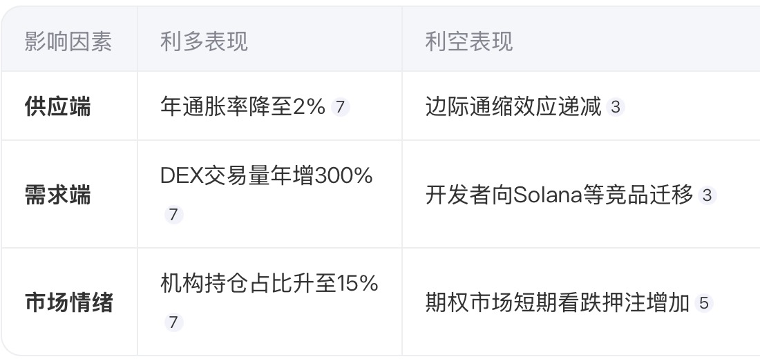Open citation 7 below 机构持仓占比升至15%
This screenshot has width=760, height=359.
173,322
